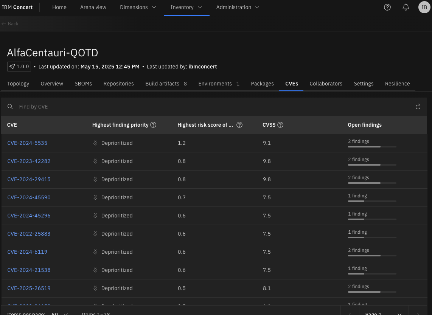Image resolution: width=432 pixels, height=315 pixels.
Task: Click the 0.7 risk score for CVE-2024-45590
Action: tap(182, 197)
